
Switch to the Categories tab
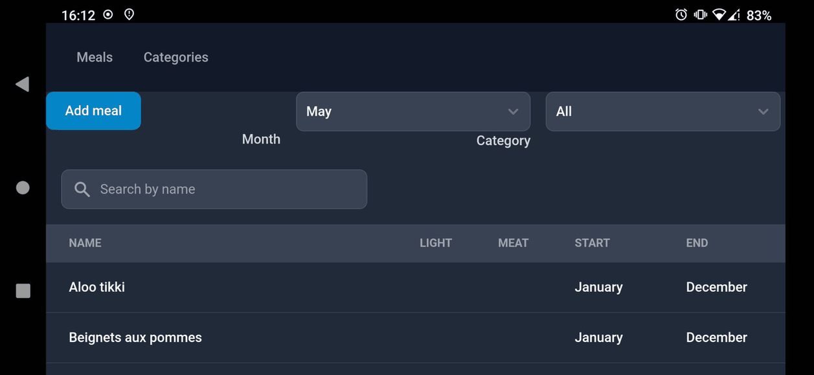[x=175, y=57]
